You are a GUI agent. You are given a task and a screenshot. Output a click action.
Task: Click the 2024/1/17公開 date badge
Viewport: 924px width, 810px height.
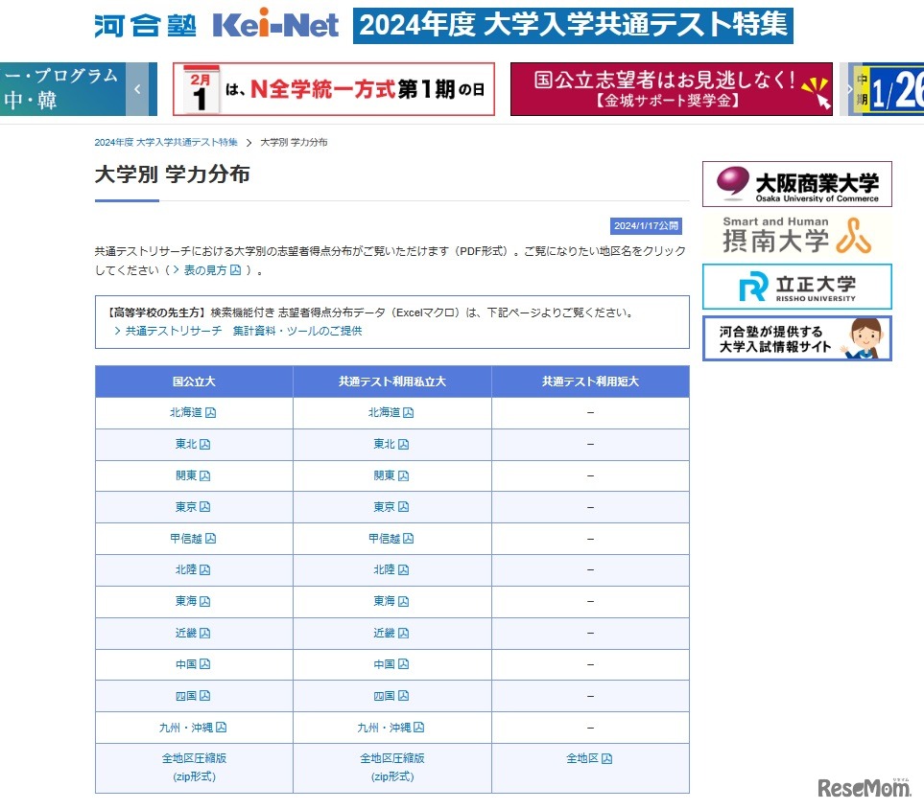pos(646,226)
